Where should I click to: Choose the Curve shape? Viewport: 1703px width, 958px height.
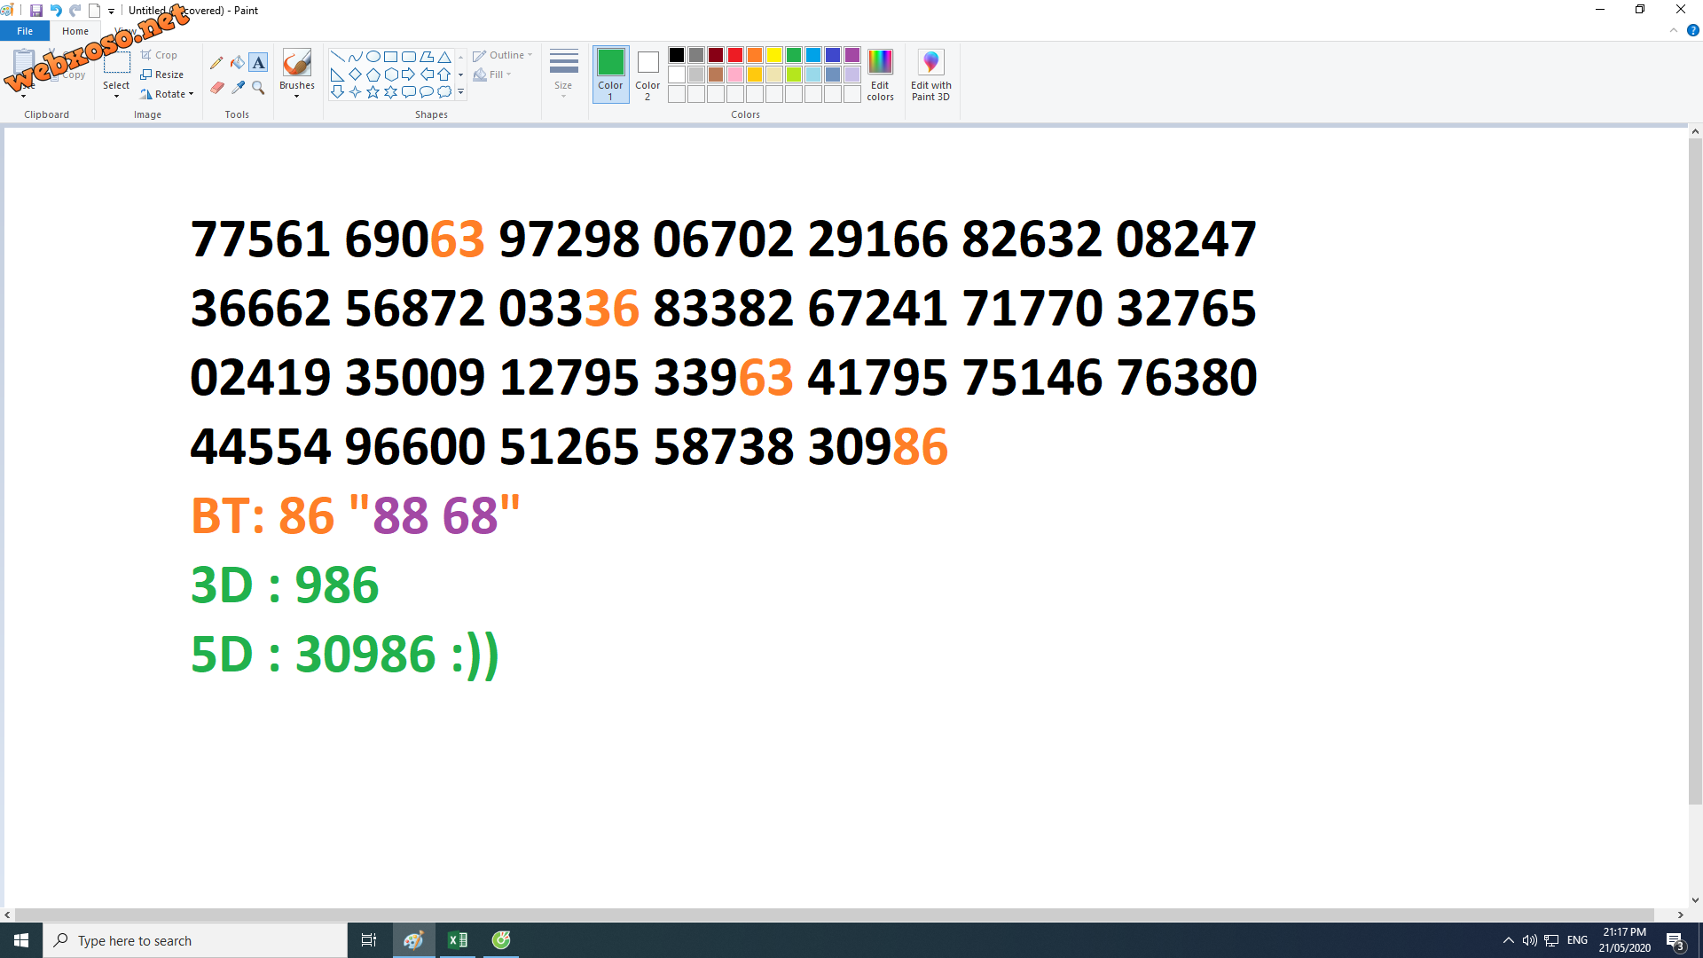355,57
